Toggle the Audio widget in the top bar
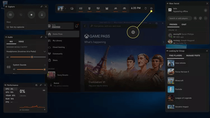The image size is (210, 118). [x=81, y=8]
